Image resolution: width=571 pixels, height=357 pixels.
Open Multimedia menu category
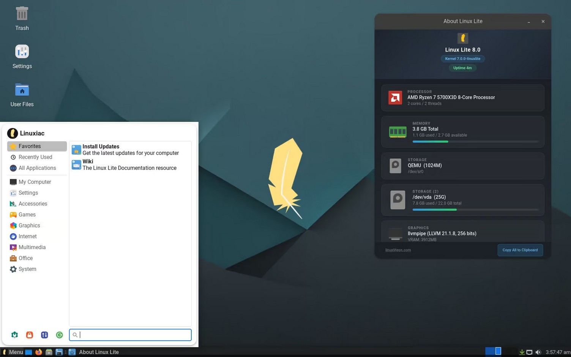pos(37,247)
